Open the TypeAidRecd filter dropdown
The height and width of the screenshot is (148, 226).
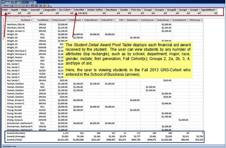tap(216, 10)
